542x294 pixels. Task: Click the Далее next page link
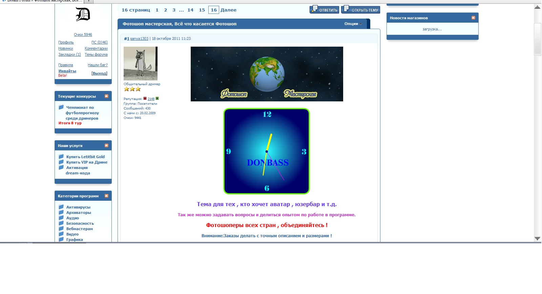(x=229, y=10)
